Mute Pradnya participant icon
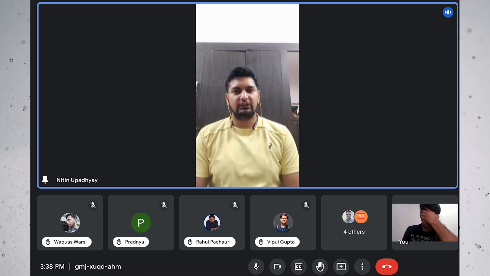Image resolution: width=490 pixels, height=276 pixels. [164, 205]
